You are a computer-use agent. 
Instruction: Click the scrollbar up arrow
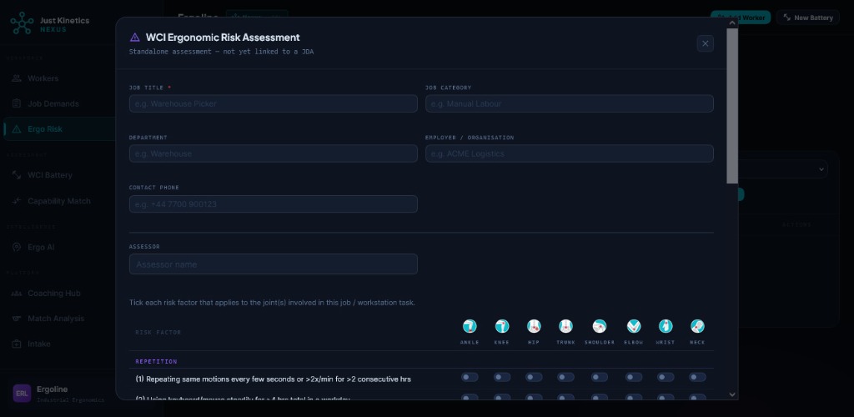coord(732,23)
